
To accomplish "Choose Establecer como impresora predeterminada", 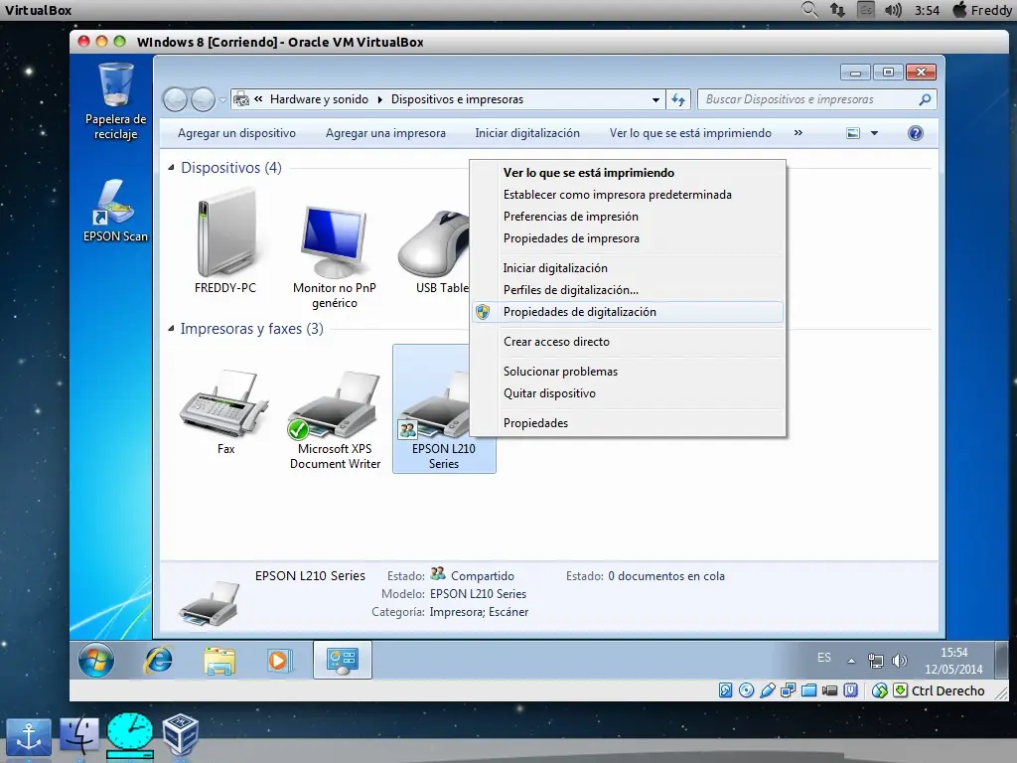I will (x=628, y=195).
